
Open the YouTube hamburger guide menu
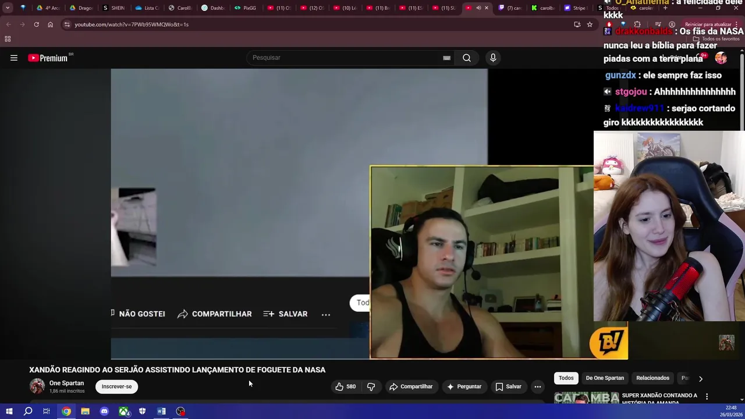pyautogui.click(x=14, y=58)
